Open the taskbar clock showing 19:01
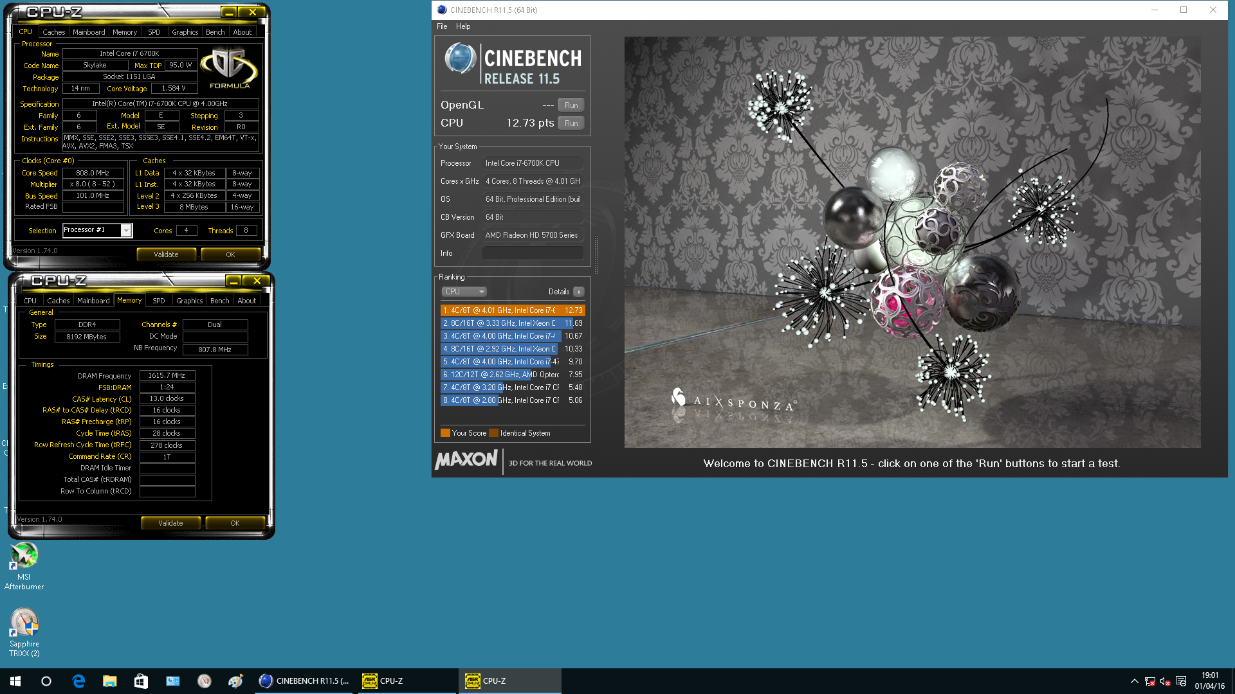1235x694 pixels. [1210, 681]
